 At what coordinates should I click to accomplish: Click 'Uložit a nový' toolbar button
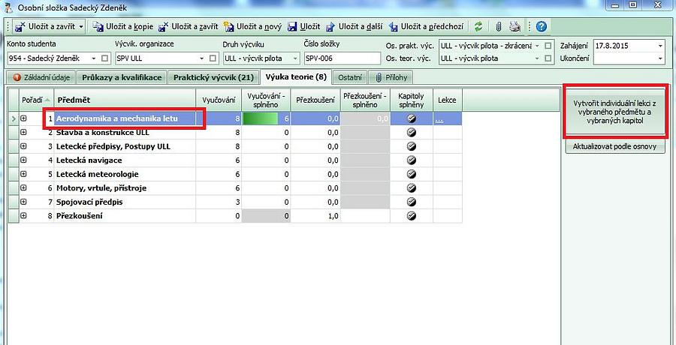[x=253, y=27]
